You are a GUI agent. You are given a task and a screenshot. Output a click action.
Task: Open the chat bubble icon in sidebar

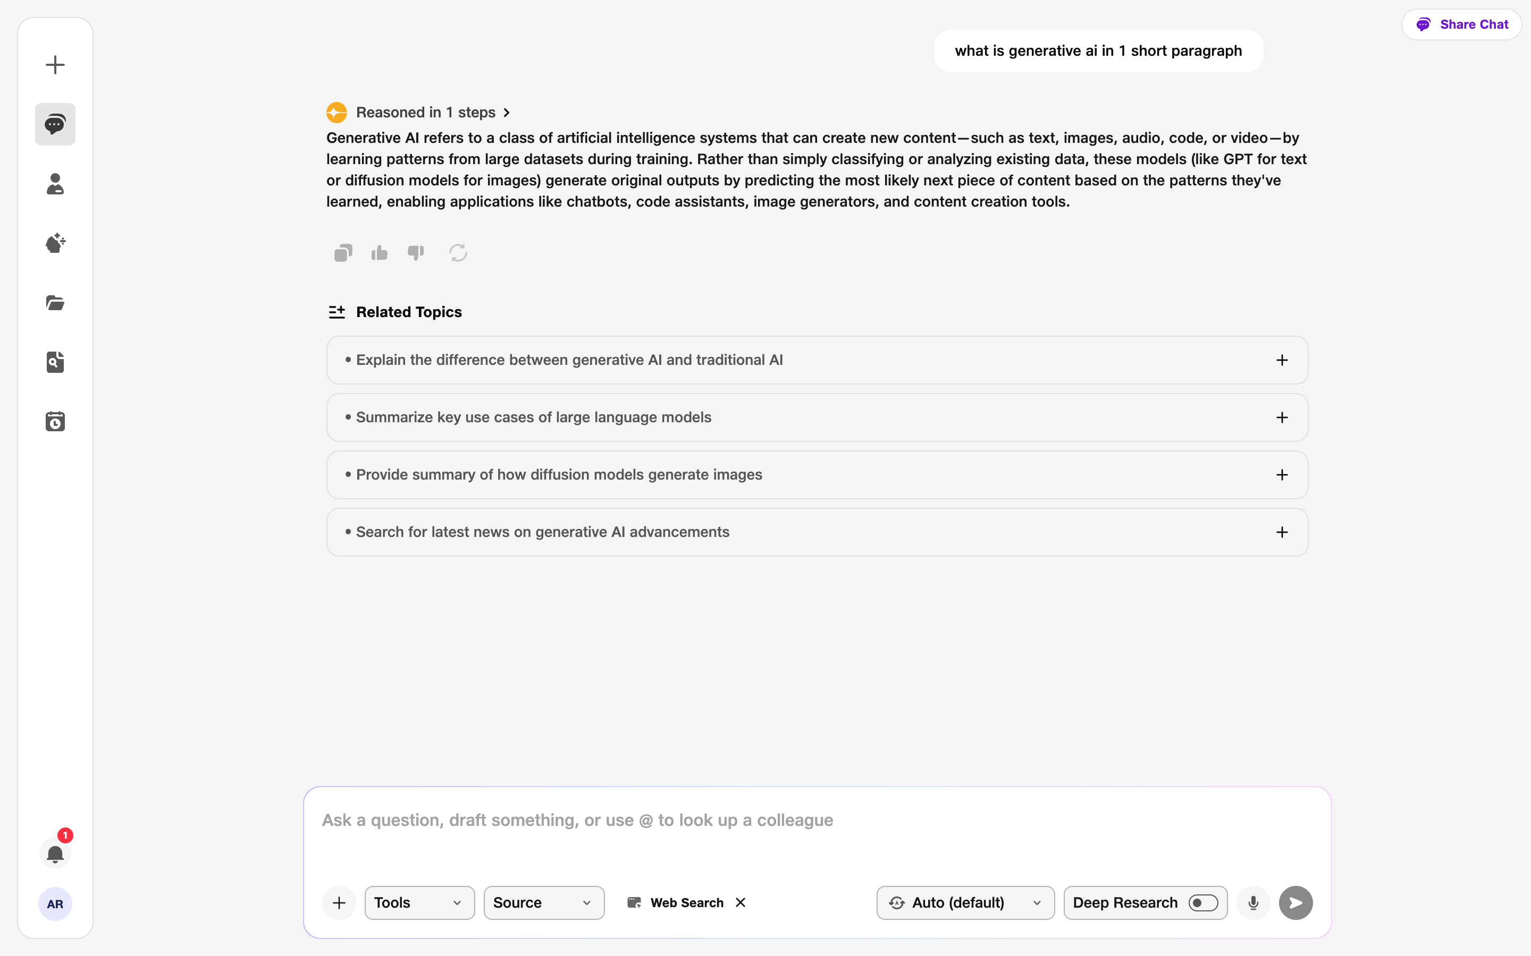(55, 124)
